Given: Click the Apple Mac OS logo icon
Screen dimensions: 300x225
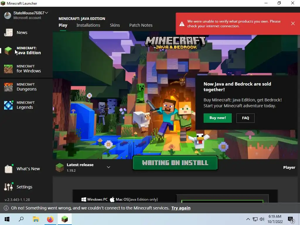Looking at the screenshot, I should pyautogui.click(x=112, y=199).
